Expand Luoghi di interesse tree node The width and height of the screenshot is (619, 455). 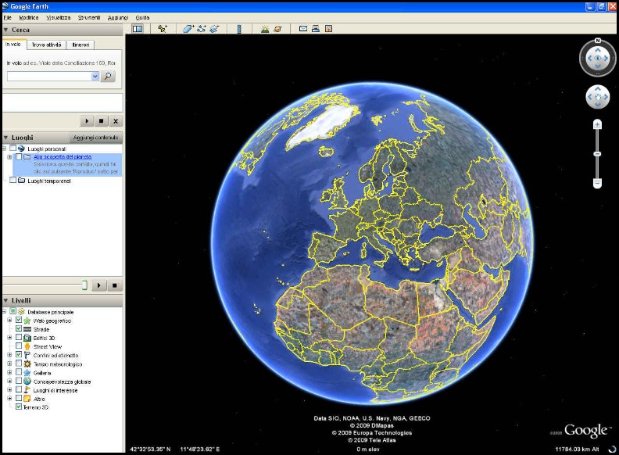[x=9, y=390]
